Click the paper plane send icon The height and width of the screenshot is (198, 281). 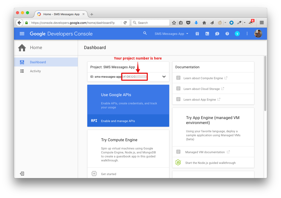(x=212, y=23)
